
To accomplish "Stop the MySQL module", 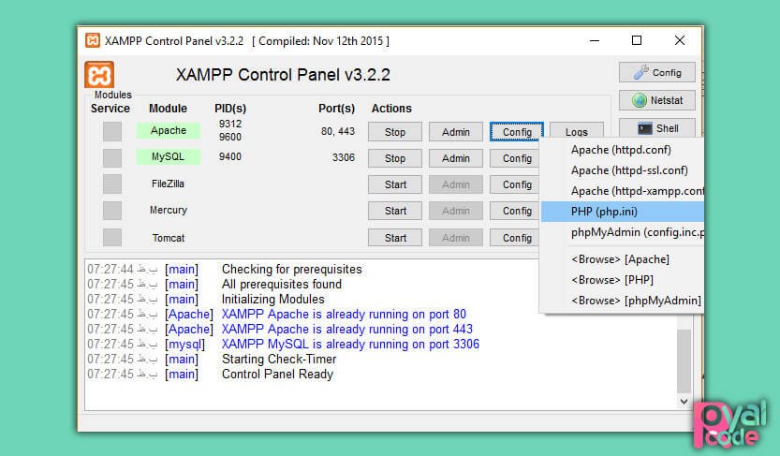I will (x=395, y=158).
